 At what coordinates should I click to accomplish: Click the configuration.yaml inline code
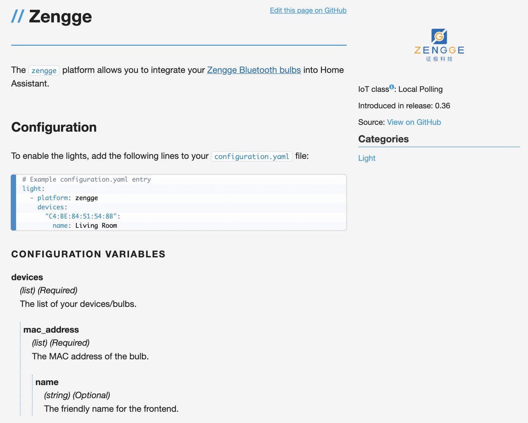[252, 157]
